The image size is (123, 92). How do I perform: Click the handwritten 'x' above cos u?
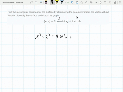click(59, 18)
